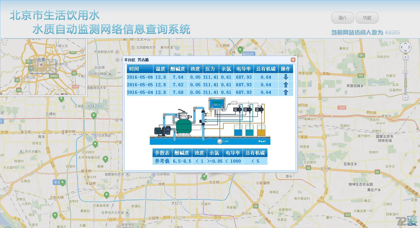420x228 pixels.
Task: Pan the map down with the navigation arrow
Action: (x=405, y=51)
